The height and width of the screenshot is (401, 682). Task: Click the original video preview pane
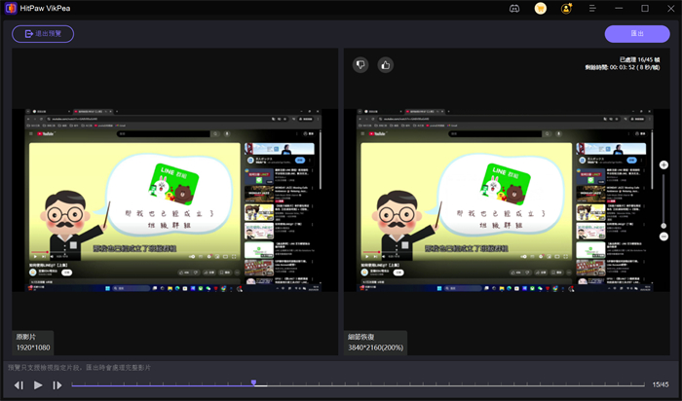coord(174,200)
